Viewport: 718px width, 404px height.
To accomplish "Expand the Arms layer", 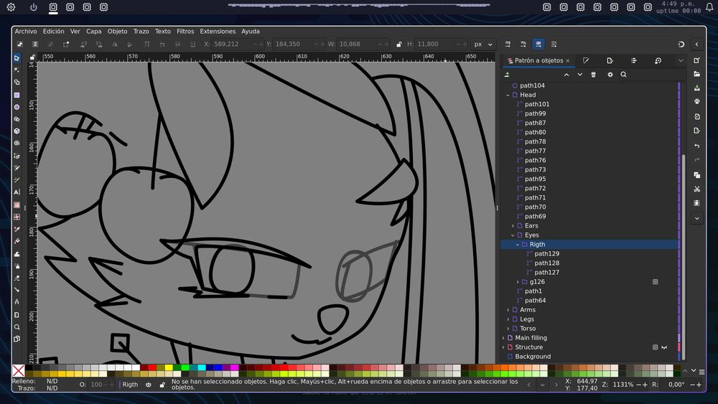I will tap(508, 310).
